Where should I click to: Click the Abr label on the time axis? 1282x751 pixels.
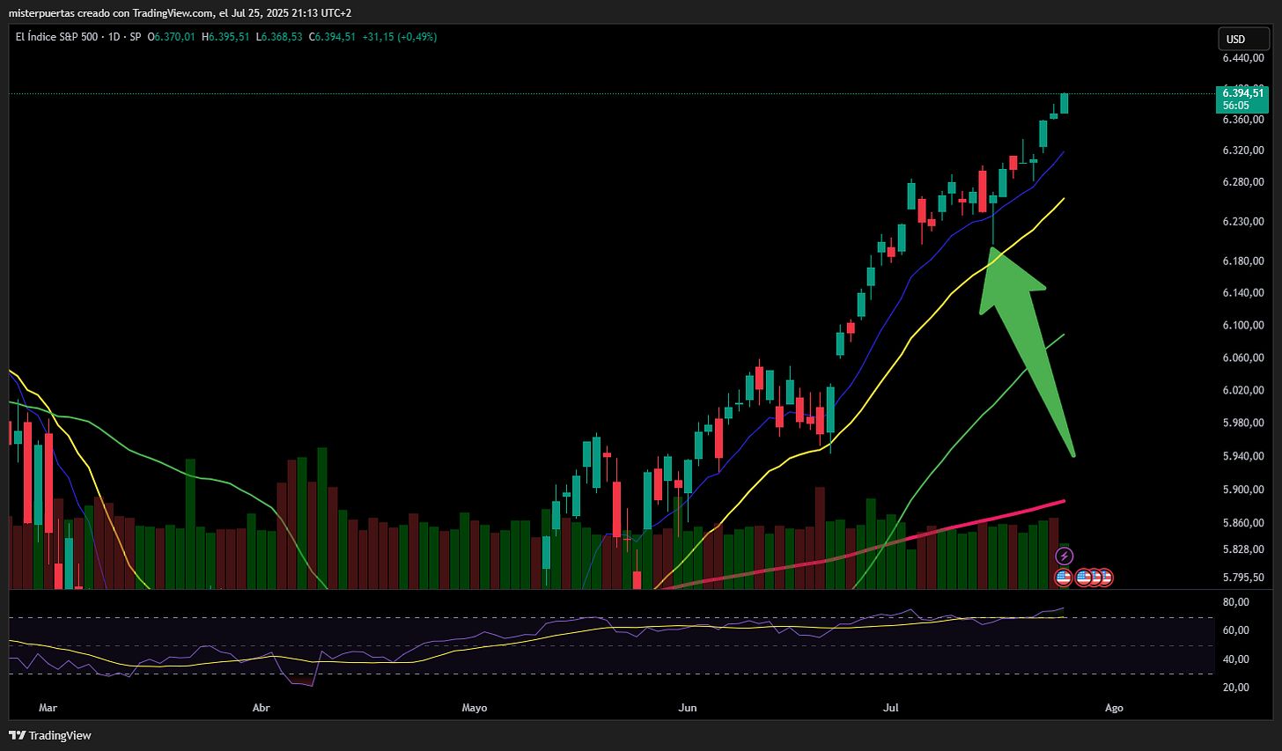coord(261,708)
